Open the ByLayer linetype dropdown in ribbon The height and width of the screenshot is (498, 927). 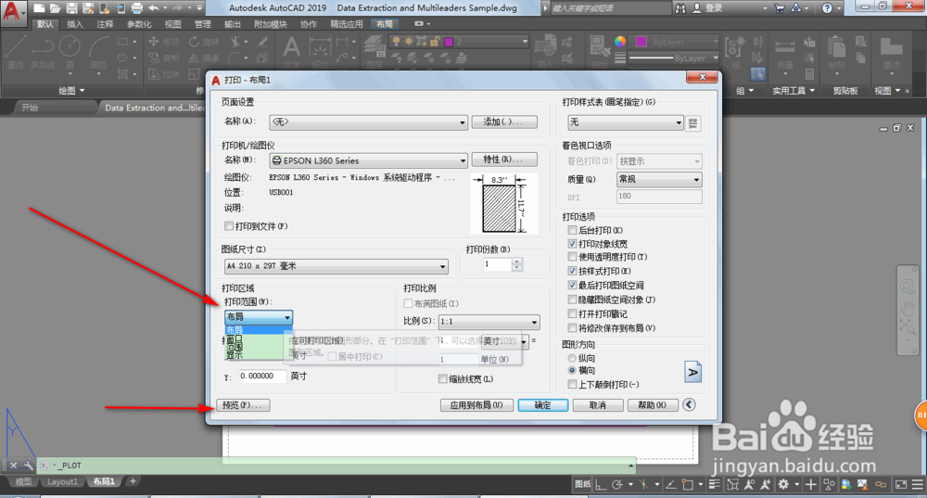[674, 58]
